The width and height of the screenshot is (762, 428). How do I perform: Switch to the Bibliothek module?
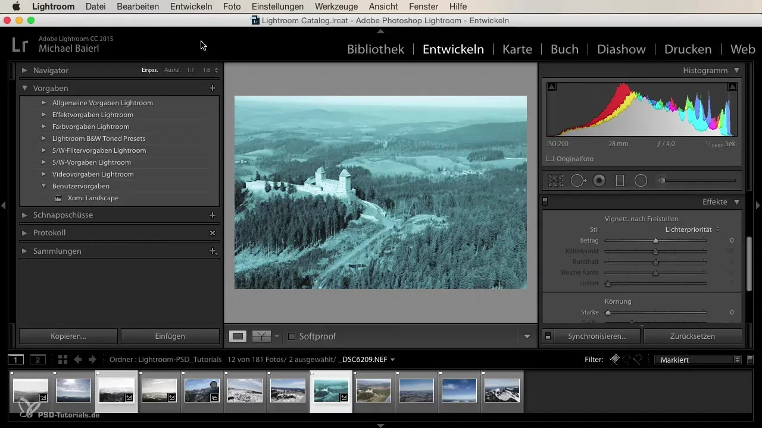(376, 49)
